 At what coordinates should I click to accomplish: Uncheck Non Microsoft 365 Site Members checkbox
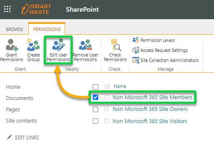pyautogui.click(x=95, y=98)
